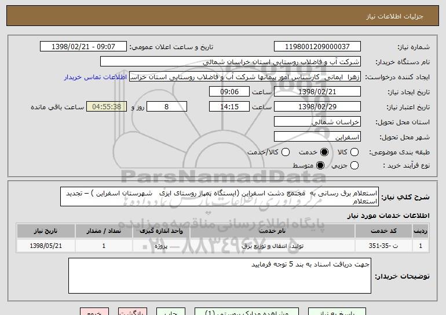Click the خروج exit button
Image resolution: width=446 pixels, height=315 pixels.
click(x=94, y=312)
